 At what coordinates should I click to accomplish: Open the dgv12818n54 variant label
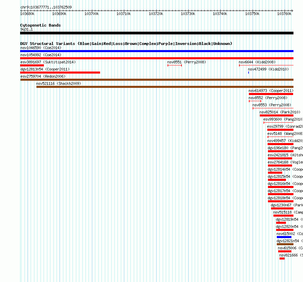tap(285, 198)
